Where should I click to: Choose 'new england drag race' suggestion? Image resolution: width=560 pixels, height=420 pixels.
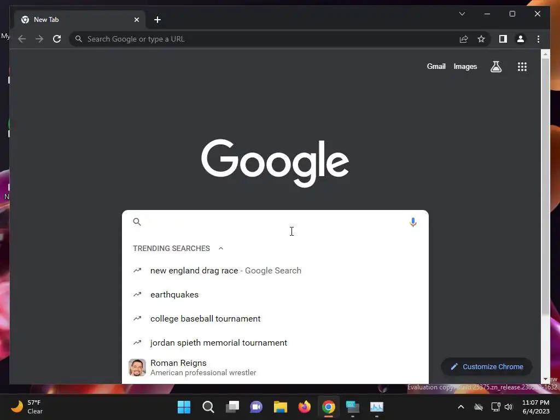click(275, 271)
